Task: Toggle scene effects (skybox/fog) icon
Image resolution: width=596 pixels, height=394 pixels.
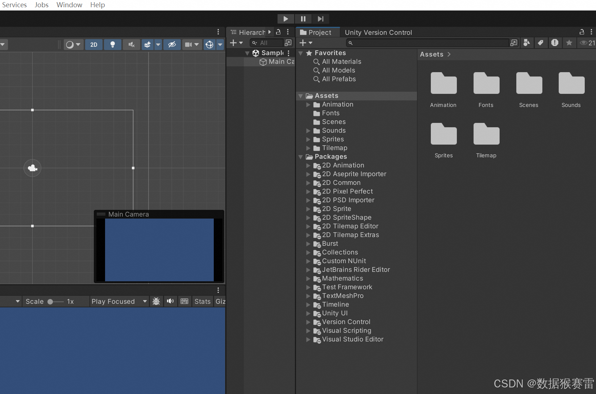Action: click(147, 45)
